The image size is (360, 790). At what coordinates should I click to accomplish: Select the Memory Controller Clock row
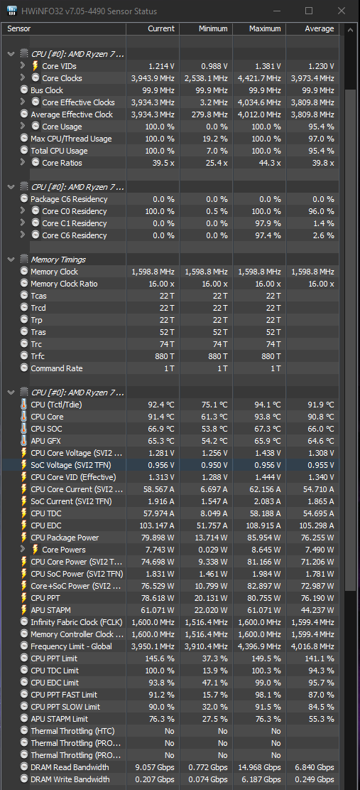click(171, 634)
